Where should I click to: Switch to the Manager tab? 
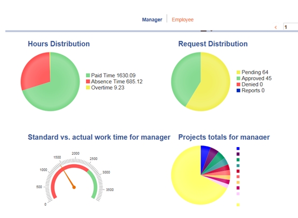pos(152,19)
